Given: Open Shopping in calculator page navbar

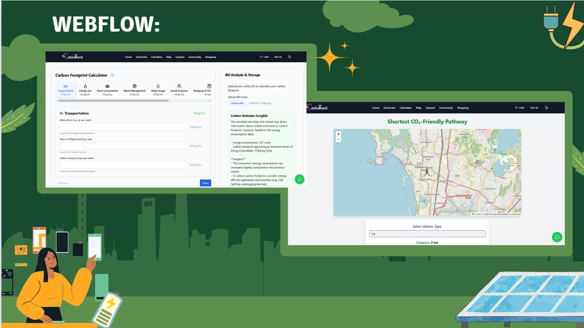Looking at the screenshot, I should [210, 57].
